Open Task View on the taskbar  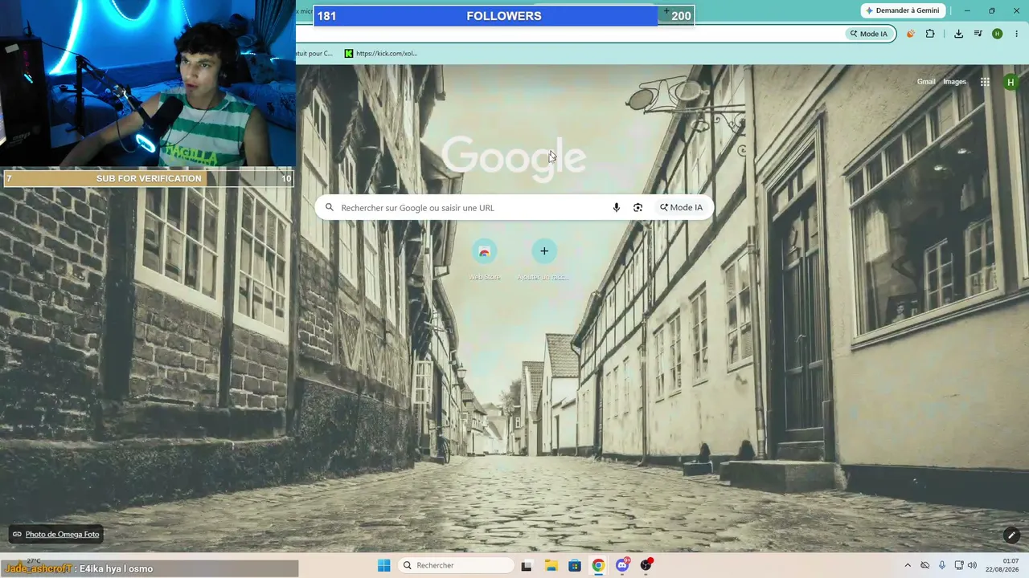(527, 565)
